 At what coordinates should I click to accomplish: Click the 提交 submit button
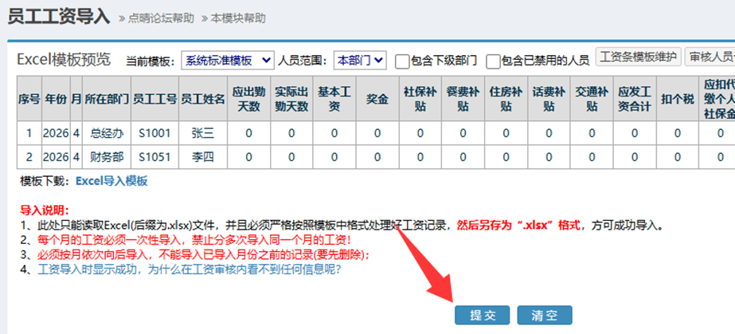coord(482,315)
